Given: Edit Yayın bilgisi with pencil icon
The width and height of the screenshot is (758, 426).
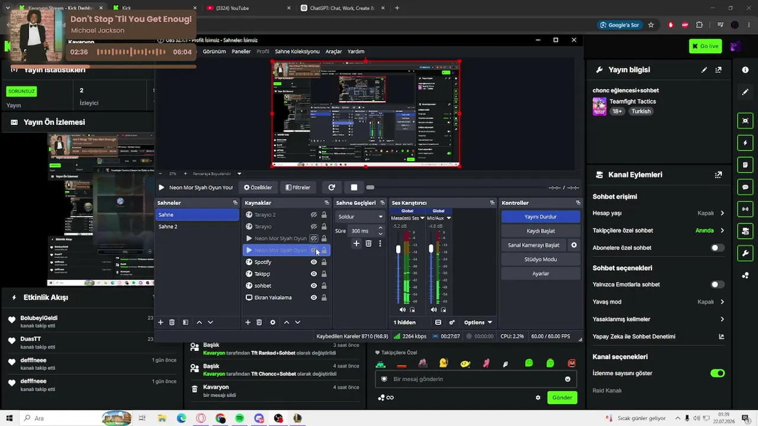Looking at the screenshot, I should [704, 70].
